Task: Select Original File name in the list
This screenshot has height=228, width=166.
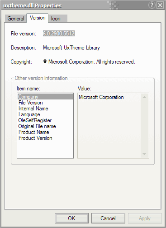Action: [45, 126]
